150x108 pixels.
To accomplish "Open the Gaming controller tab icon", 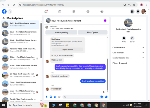I will coord(102,12).
